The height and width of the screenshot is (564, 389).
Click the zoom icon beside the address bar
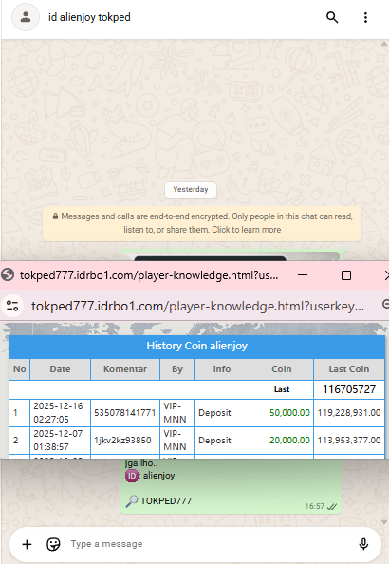[385, 304]
